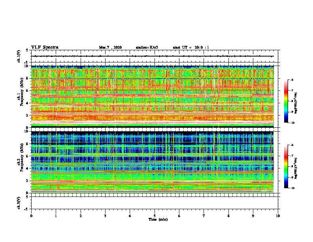Screen dimensions: 313x242
Task: Click time axis tick label "9"
Action: (253, 216)
